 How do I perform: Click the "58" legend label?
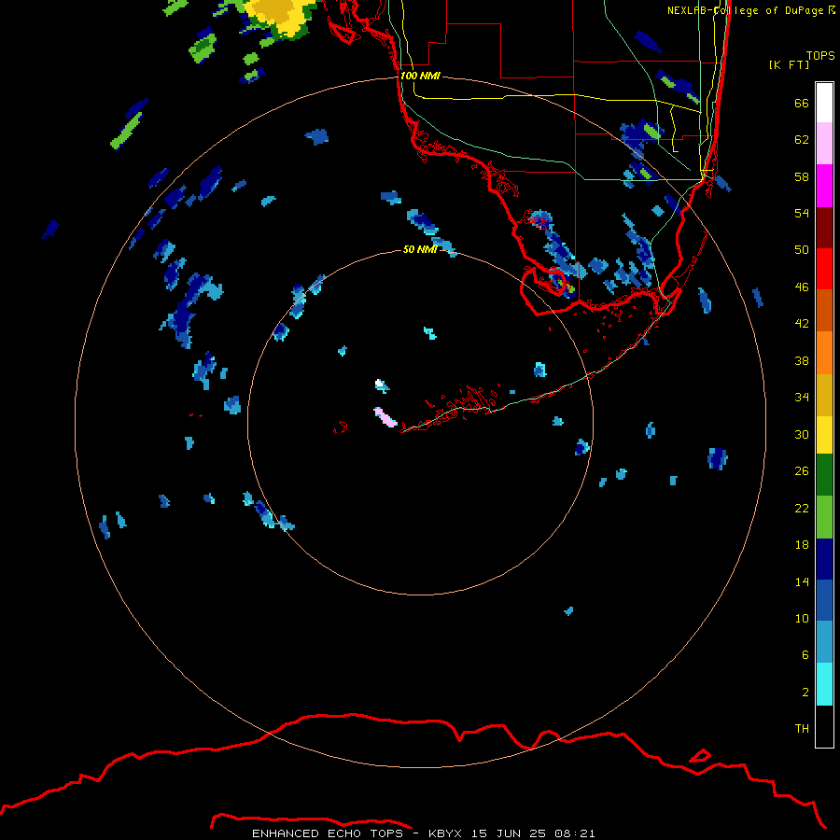pos(802,176)
